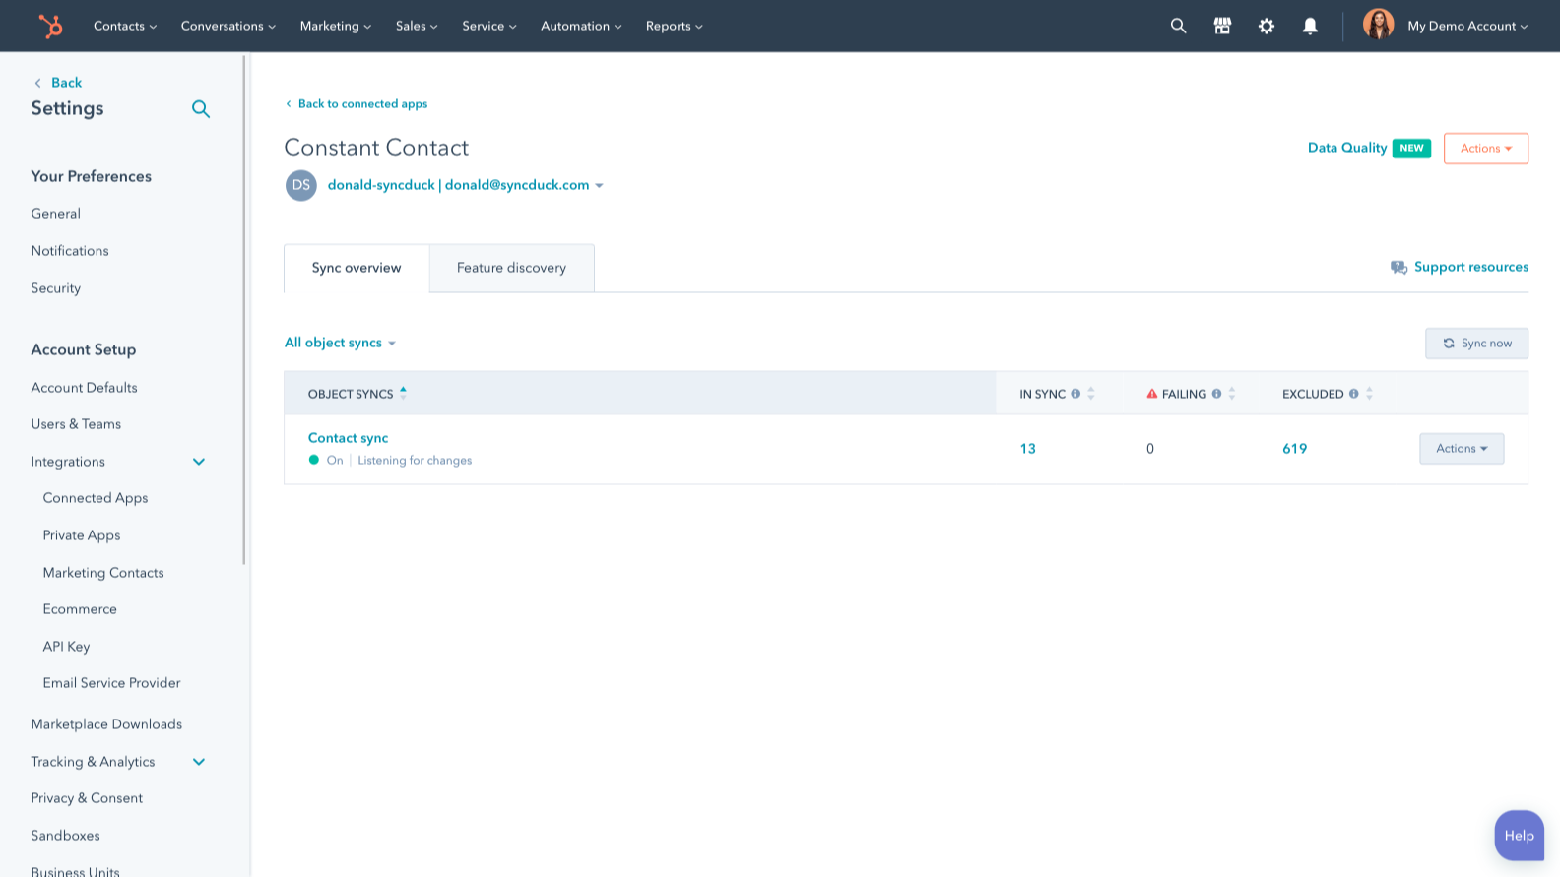This screenshot has height=877, width=1560.
Task: Open Notifications settings
Action: 70,251
